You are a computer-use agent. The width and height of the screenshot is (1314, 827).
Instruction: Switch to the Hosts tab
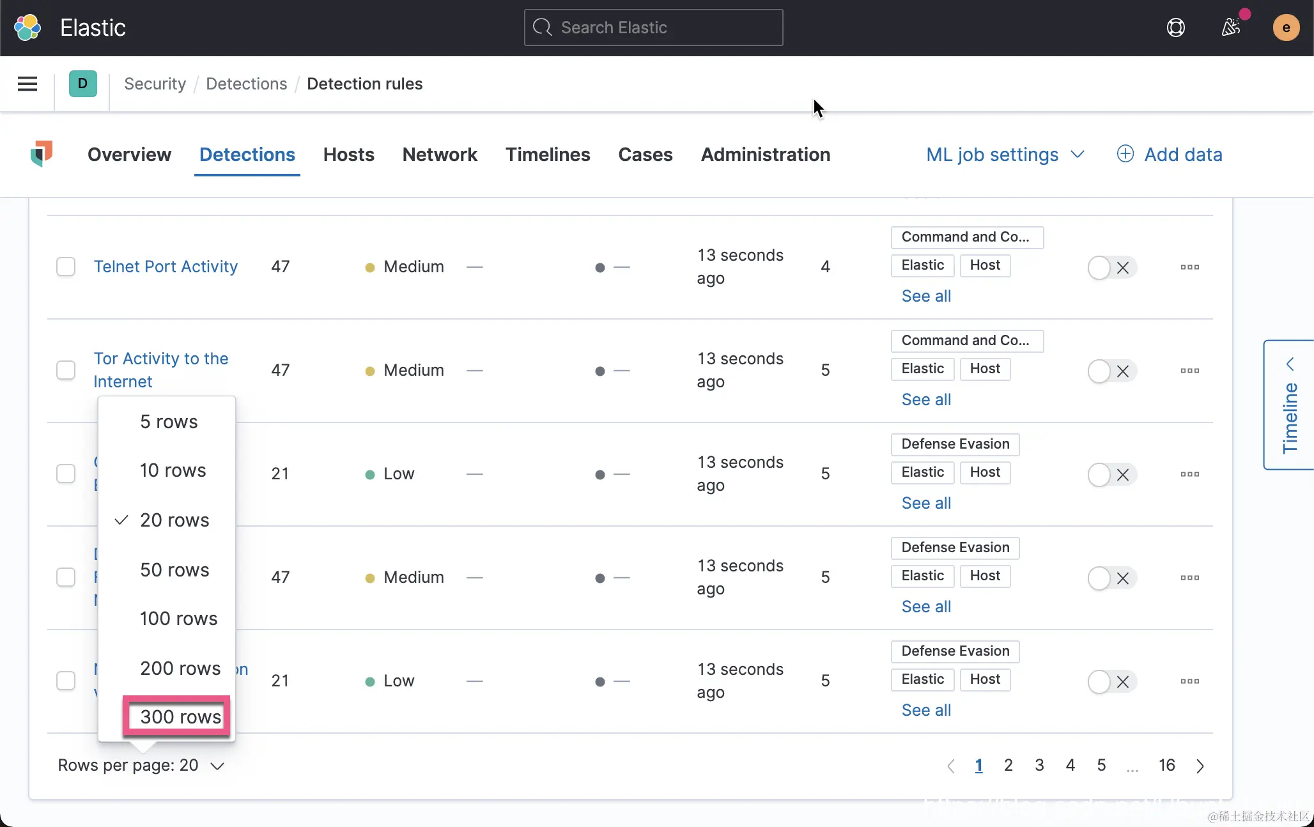pyautogui.click(x=348, y=155)
